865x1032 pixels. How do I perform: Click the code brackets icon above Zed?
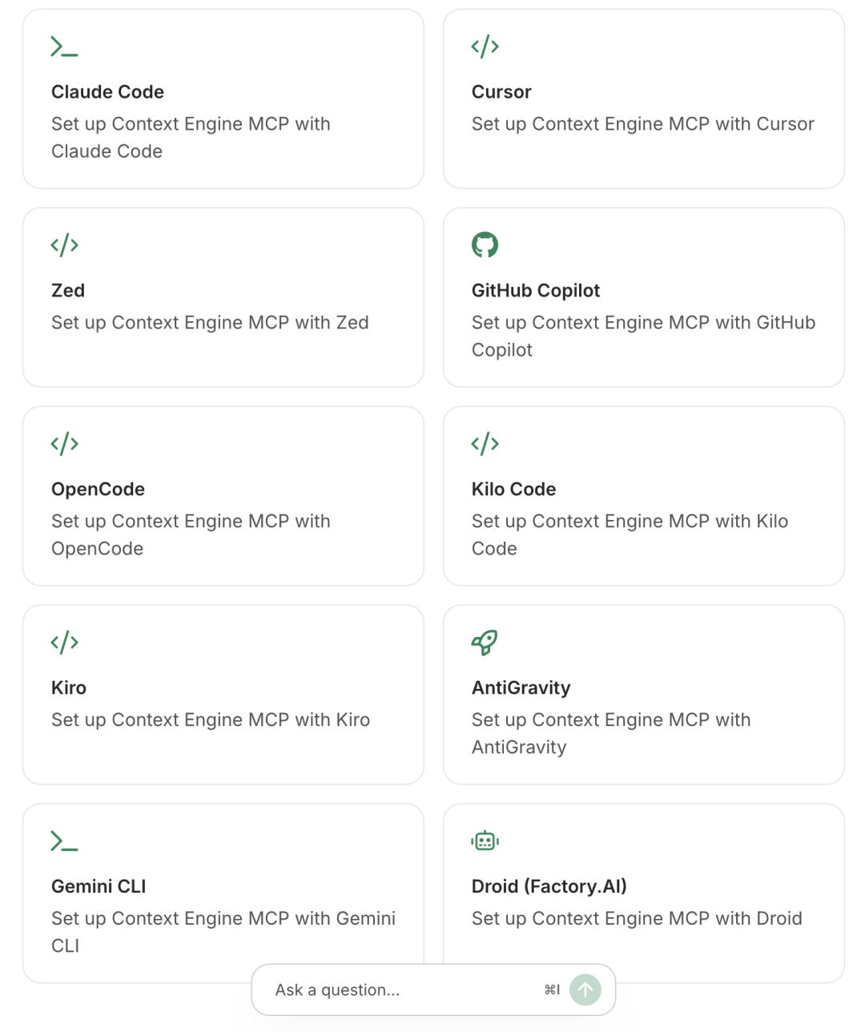(x=64, y=245)
